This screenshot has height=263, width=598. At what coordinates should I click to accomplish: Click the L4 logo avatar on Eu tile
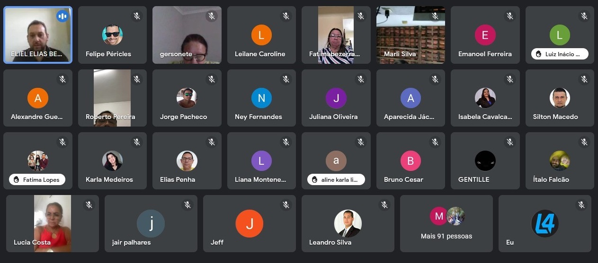point(545,223)
